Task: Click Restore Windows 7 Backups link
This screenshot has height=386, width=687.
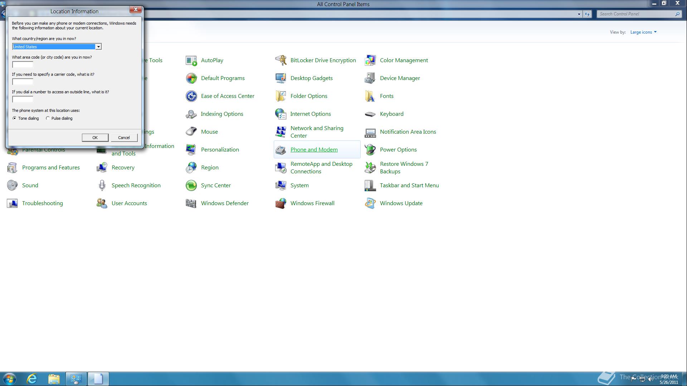Action: pyautogui.click(x=404, y=168)
